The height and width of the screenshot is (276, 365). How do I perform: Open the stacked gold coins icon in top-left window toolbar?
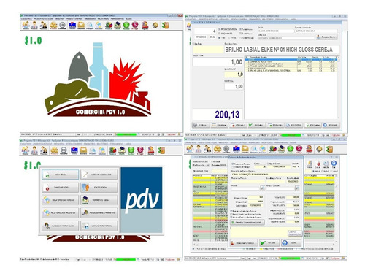coord(53,25)
